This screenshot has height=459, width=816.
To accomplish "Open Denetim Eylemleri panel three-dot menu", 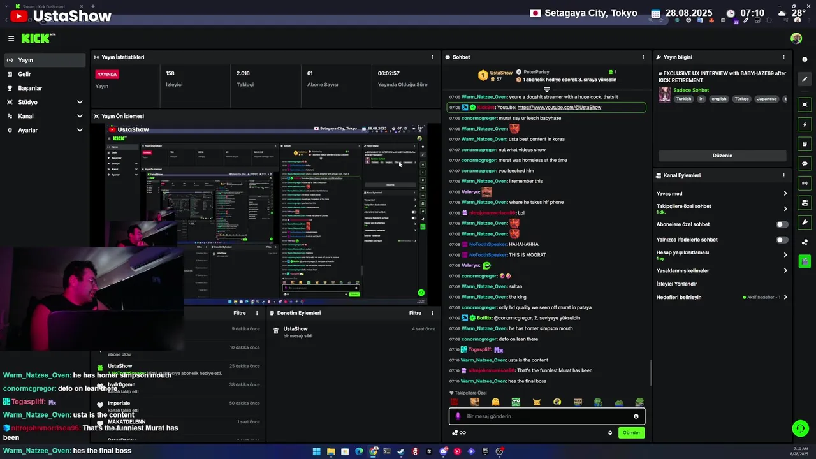I will point(432,313).
